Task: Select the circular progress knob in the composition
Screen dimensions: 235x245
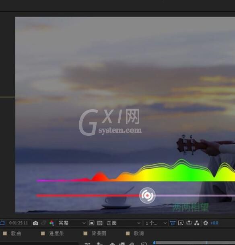Action: [x=147, y=196]
